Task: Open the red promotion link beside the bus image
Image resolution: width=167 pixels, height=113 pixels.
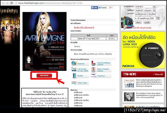Action: click(x=142, y=28)
